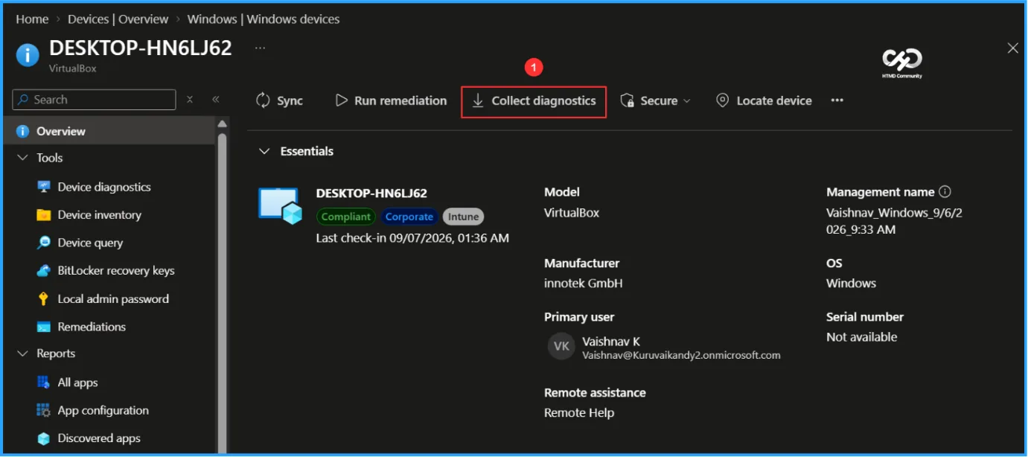Click the Overview info icon in sidebar
1028x457 pixels.
[22, 131]
